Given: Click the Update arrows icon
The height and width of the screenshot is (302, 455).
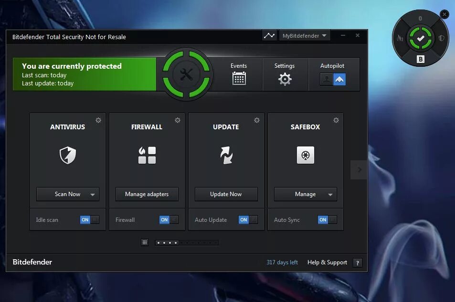Looking at the screenshot, I should pos(226,155).
